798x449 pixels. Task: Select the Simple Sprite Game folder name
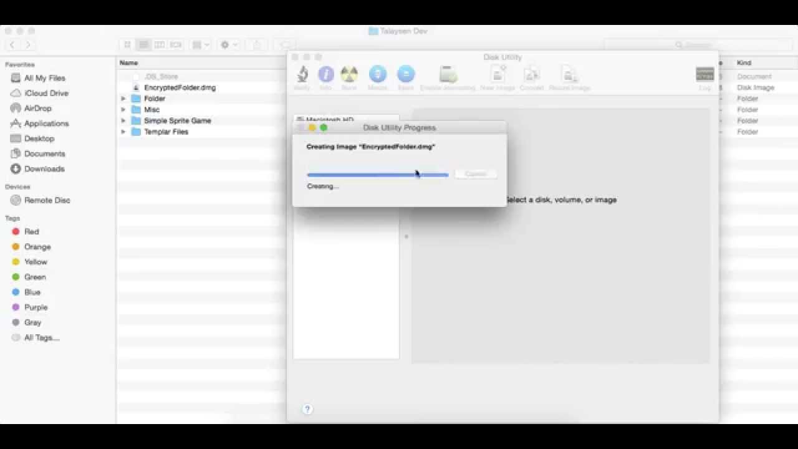tap(177, 120)
